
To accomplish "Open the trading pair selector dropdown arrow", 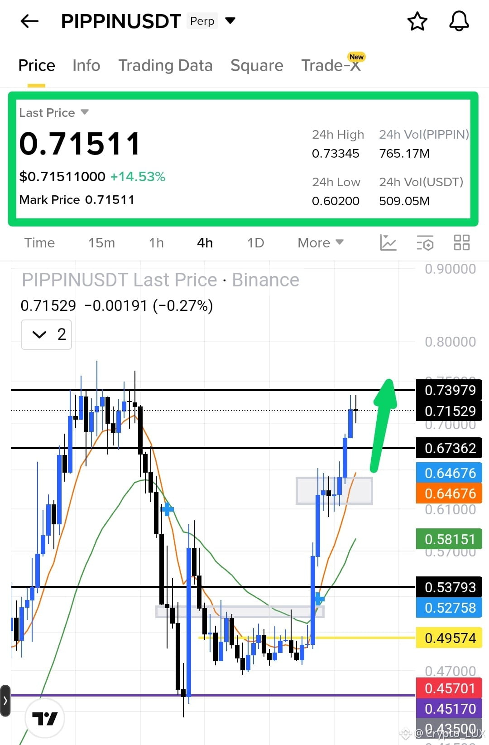I will [230, 21].
